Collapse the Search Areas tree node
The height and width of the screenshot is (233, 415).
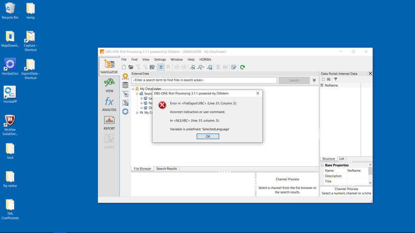(x=137, y=94)
